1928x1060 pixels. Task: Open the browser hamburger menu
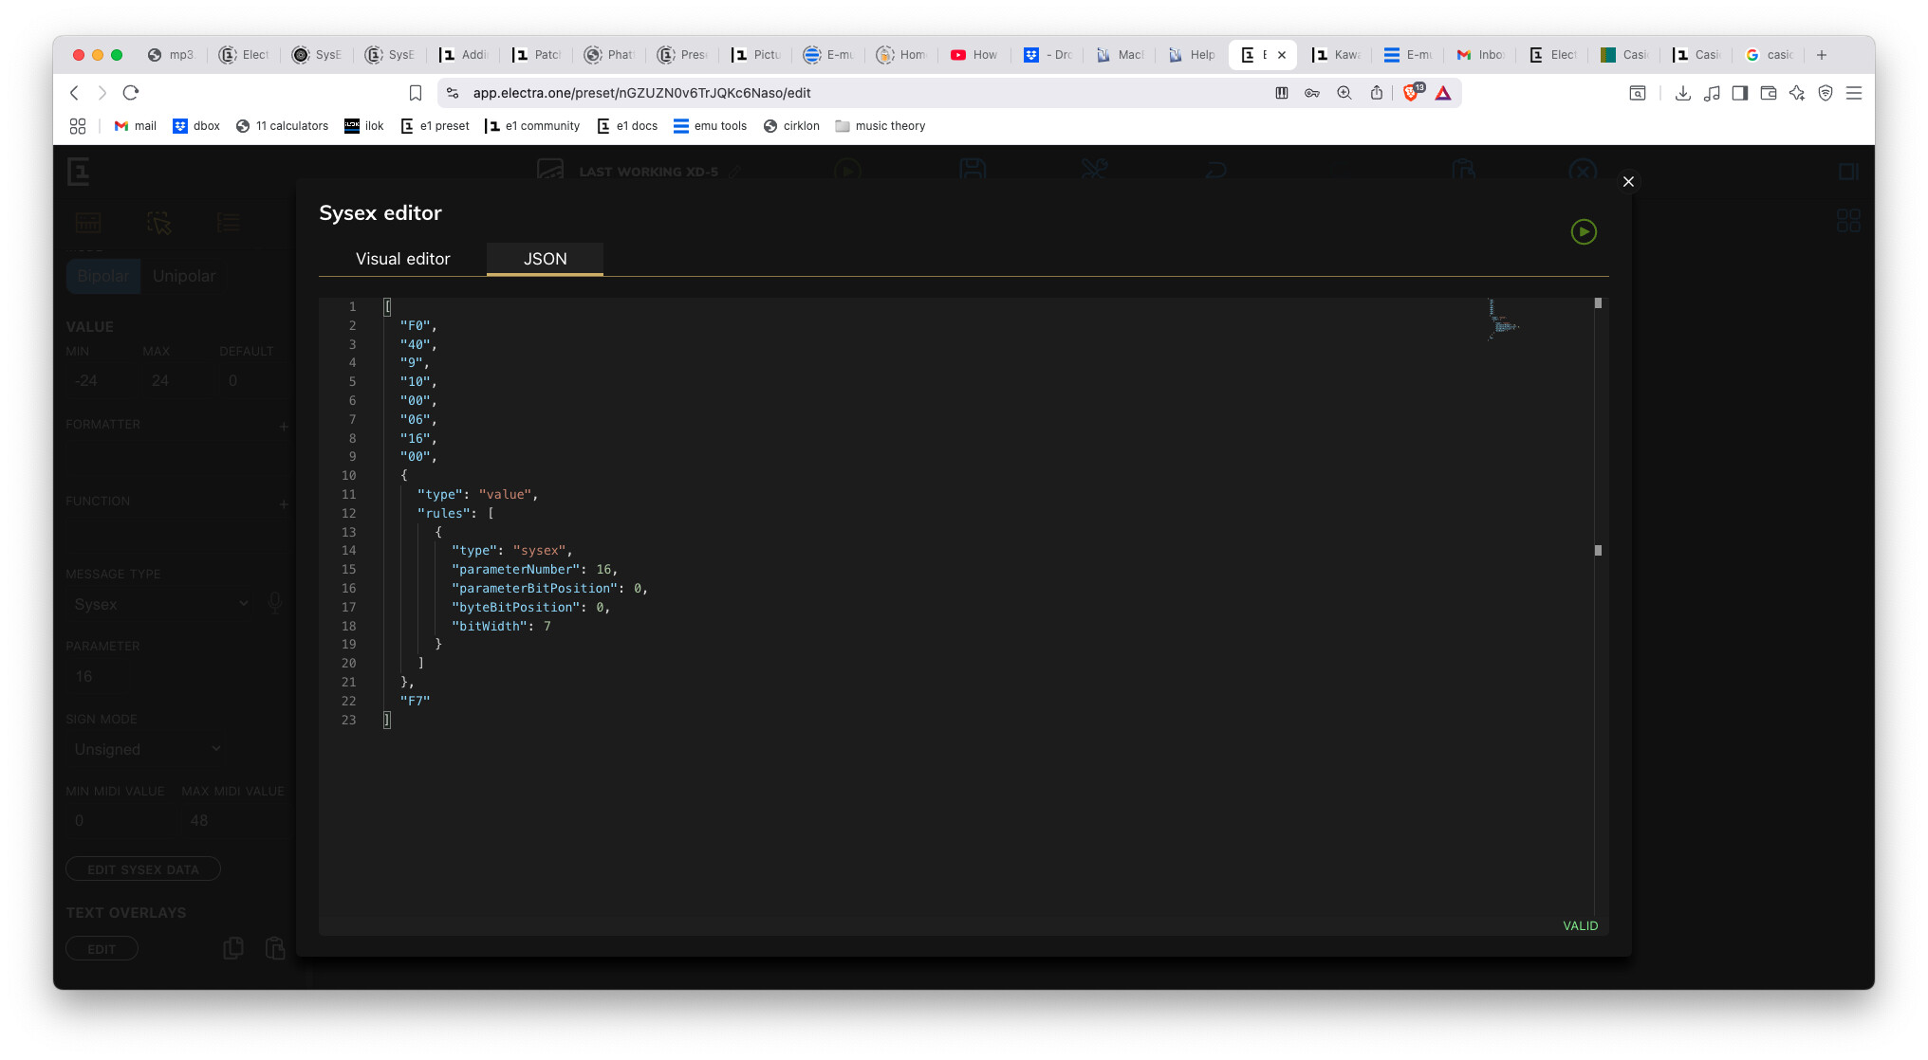pyautogui.click(x=1853, y=93)
